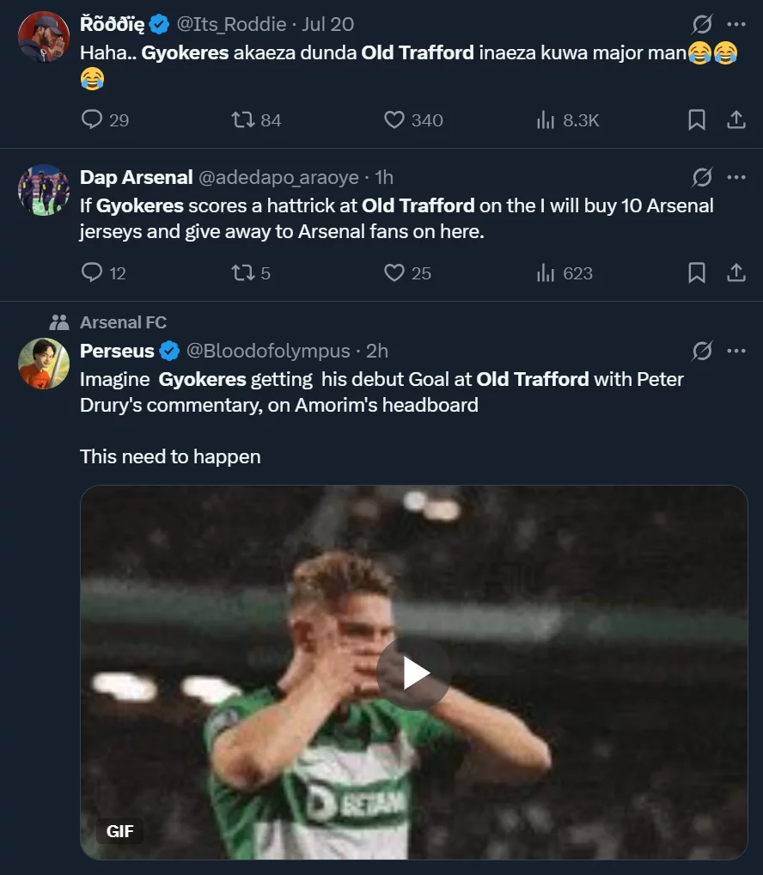Open the Arsenal FC community link
The width and height of the screenshot is (763, 875).
click(123, 322)
